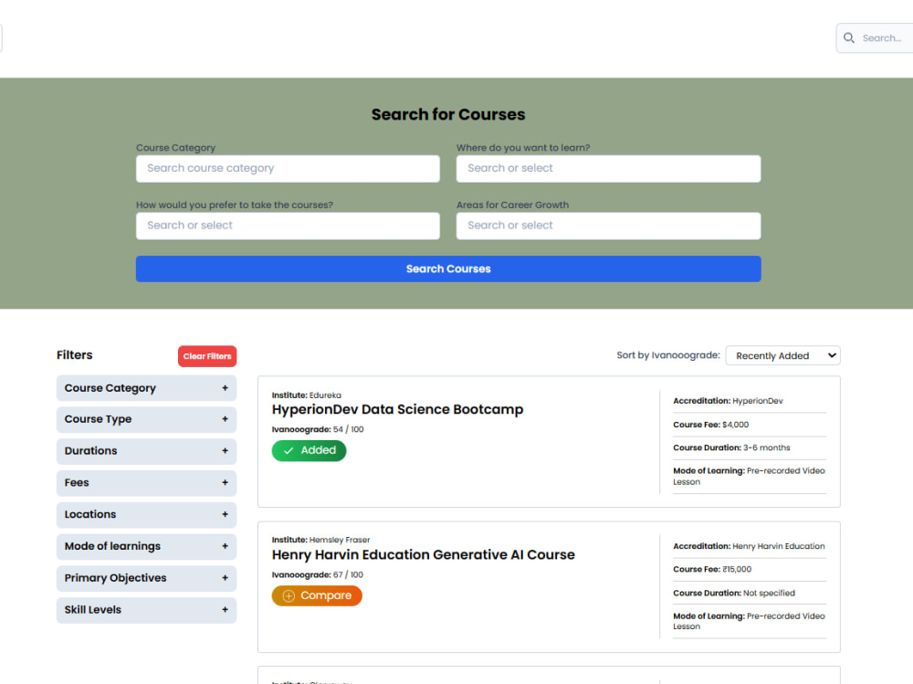The width and height of the screenshot is (913, 684).
Task: Expand the Durations filter
Action: point(146,451)
